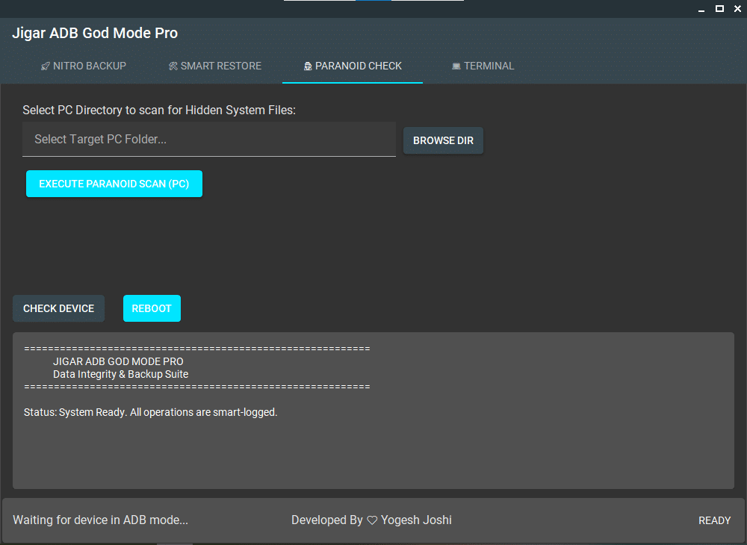Screen dimensions: 747x545
Task: Open the Smart Restore tab
Action: pos(215,66)
